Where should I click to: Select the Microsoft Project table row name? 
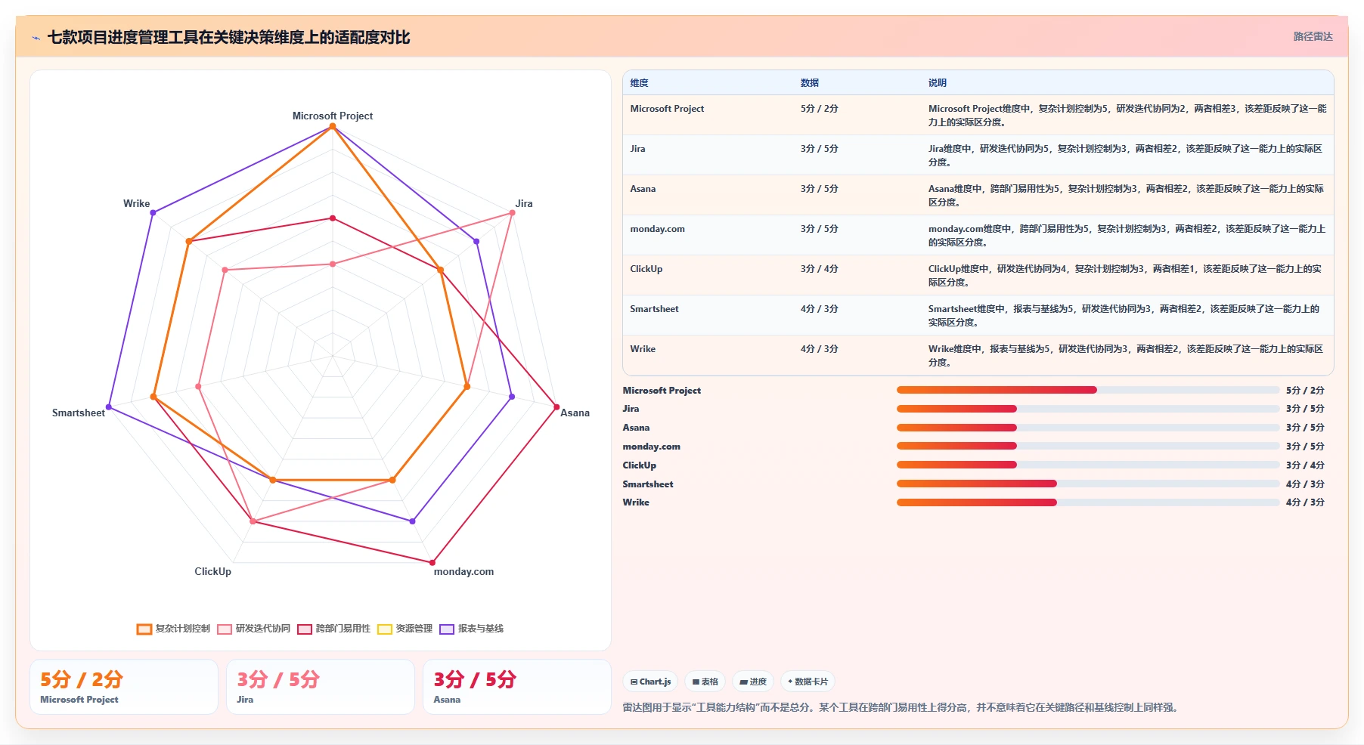click(x=667, y=109)
